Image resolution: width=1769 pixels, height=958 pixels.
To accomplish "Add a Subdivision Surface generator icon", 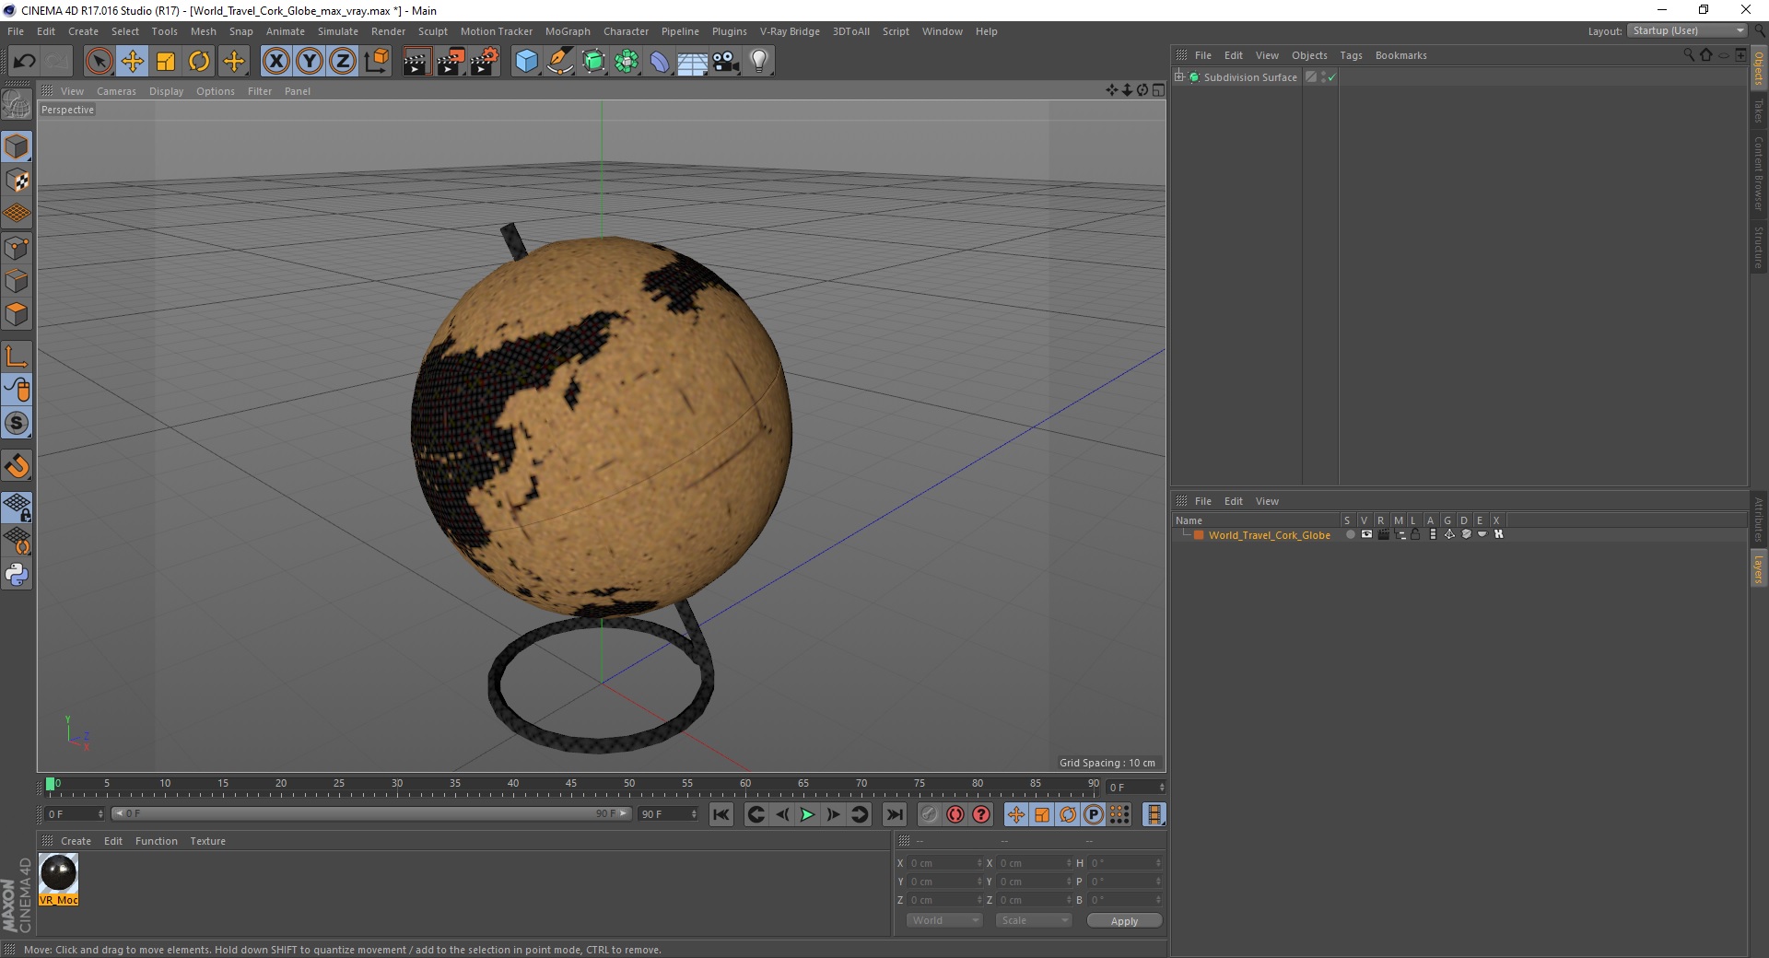I will coord(593,62).
